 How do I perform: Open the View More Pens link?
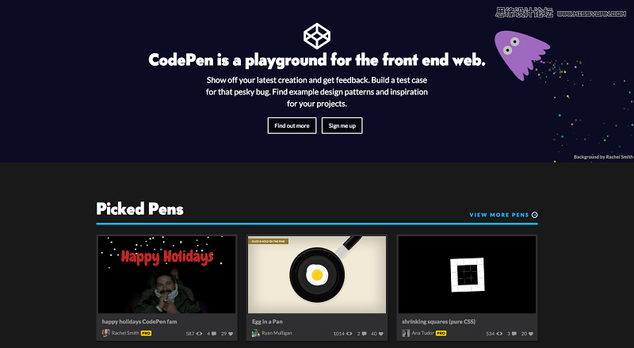pyautogui.click(x=499, y=215)
